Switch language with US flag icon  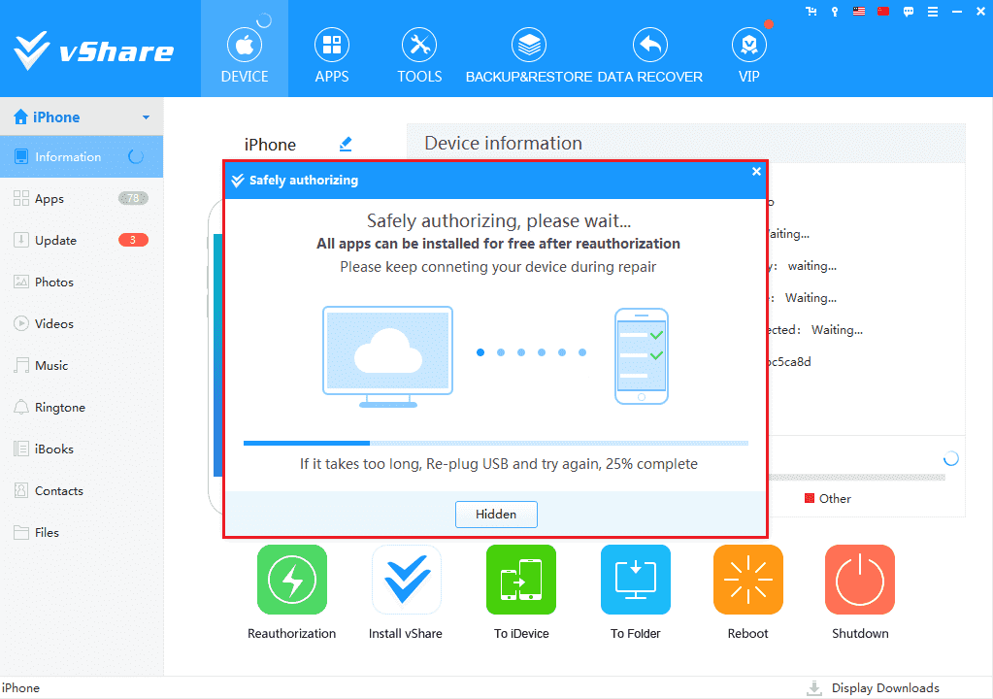click(859, 12)
